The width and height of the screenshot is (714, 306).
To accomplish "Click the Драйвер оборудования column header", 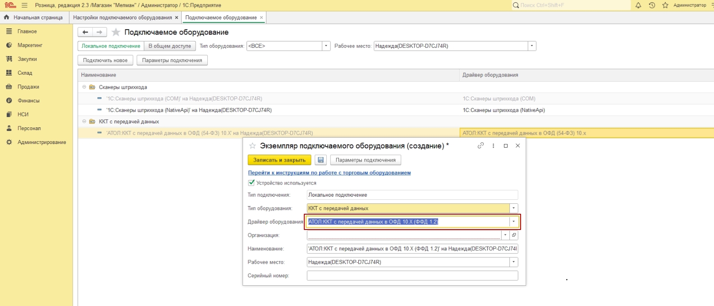I will (x=586, y=75).
